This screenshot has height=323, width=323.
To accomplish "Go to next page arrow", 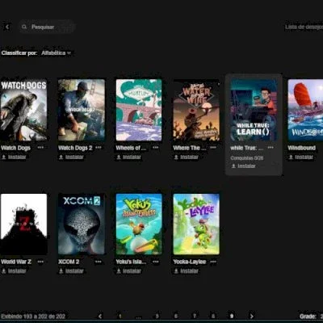I will (x=252, y=316).
